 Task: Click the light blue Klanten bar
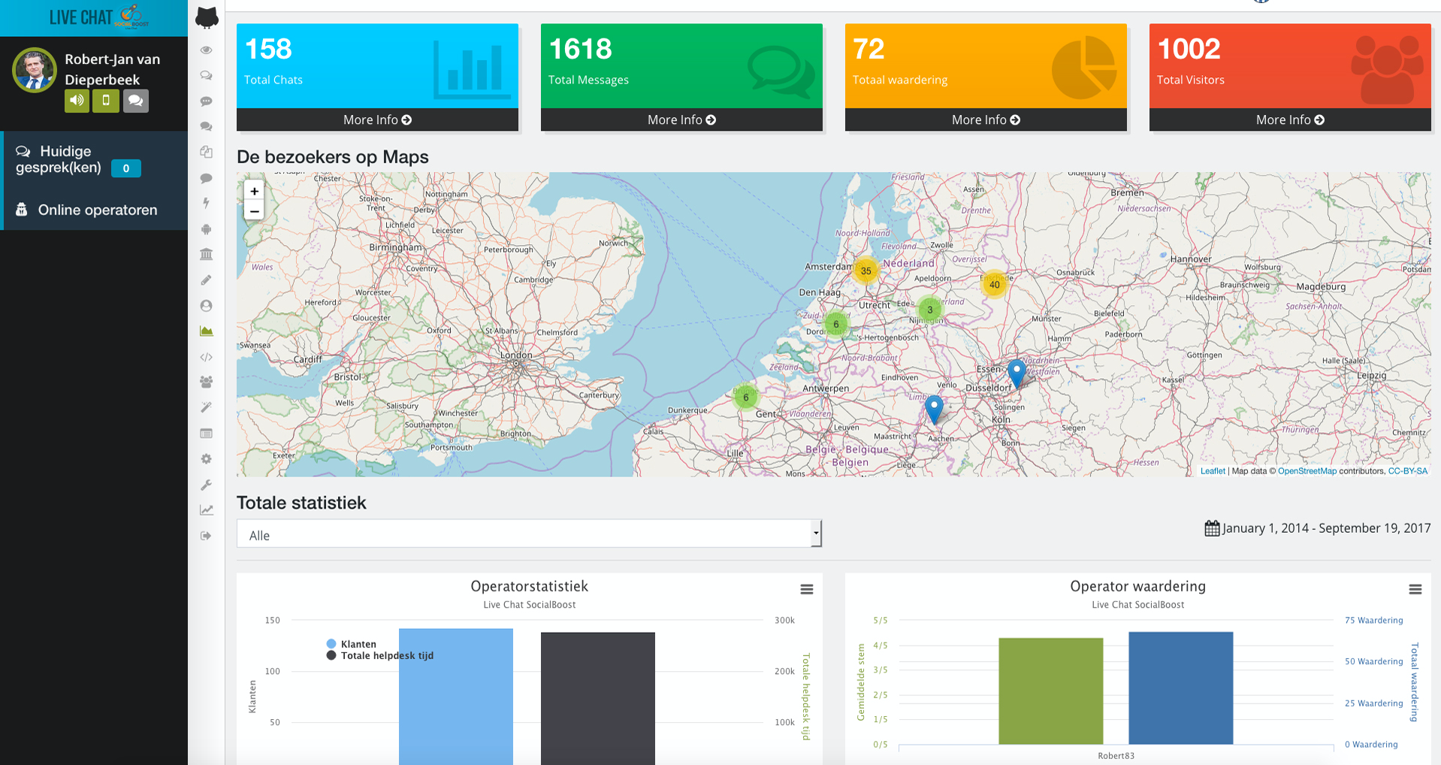(456, 697)
